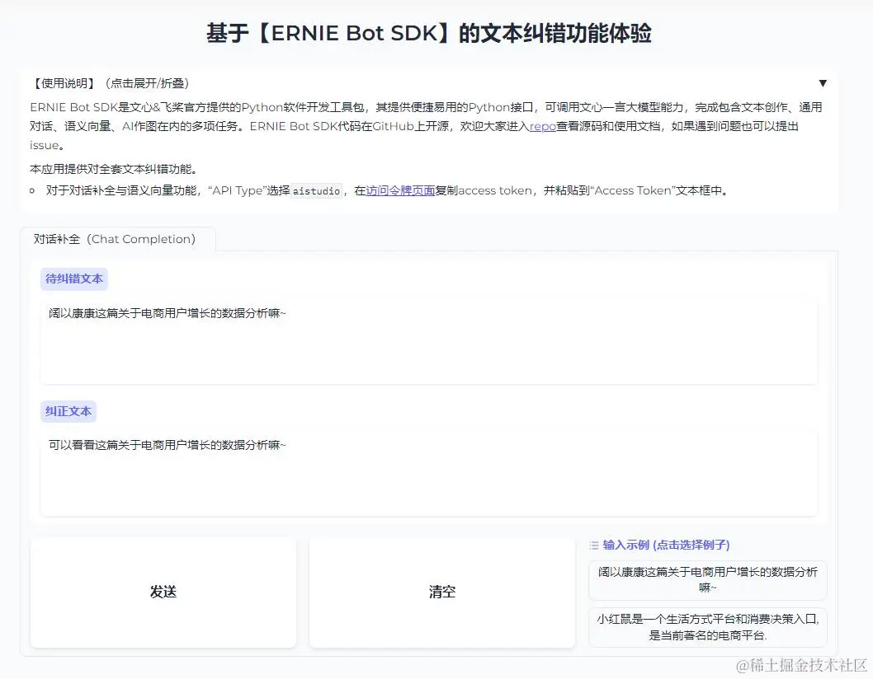Click the list icon beside 输入示例
Image resolution: width=873 pixels, height=679 pixels.
[x=594, y=545]
